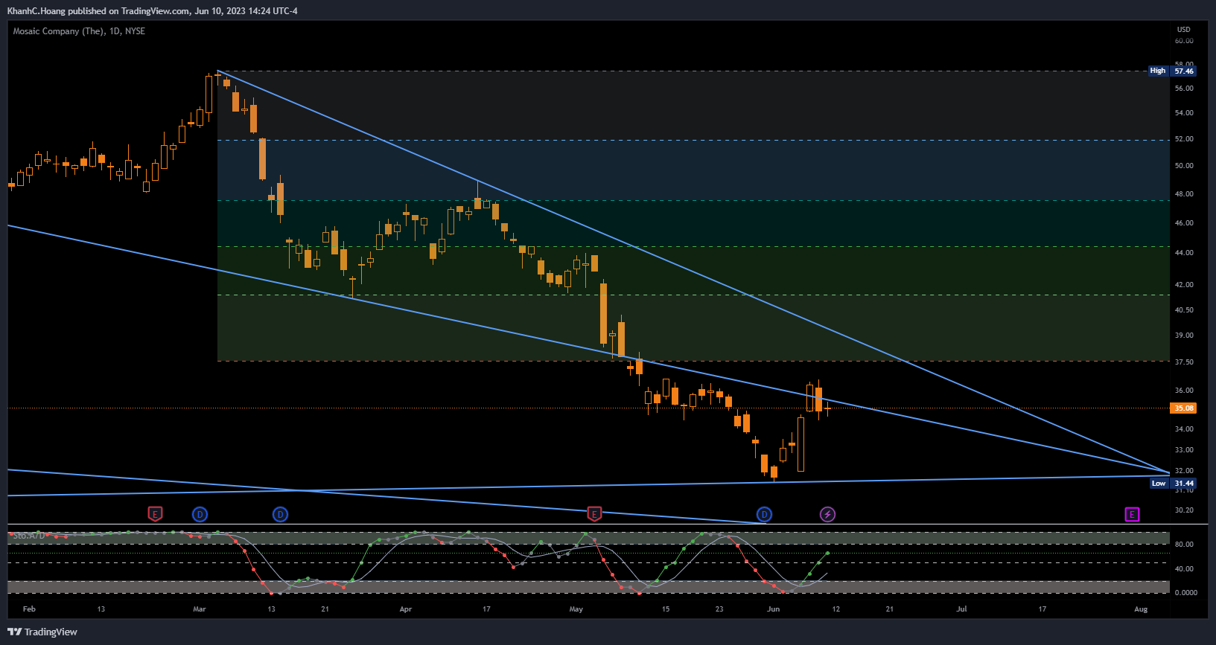Screen dimensions: 1216x645
Task: Click the USD currency label
Action: pos(1183,30)
